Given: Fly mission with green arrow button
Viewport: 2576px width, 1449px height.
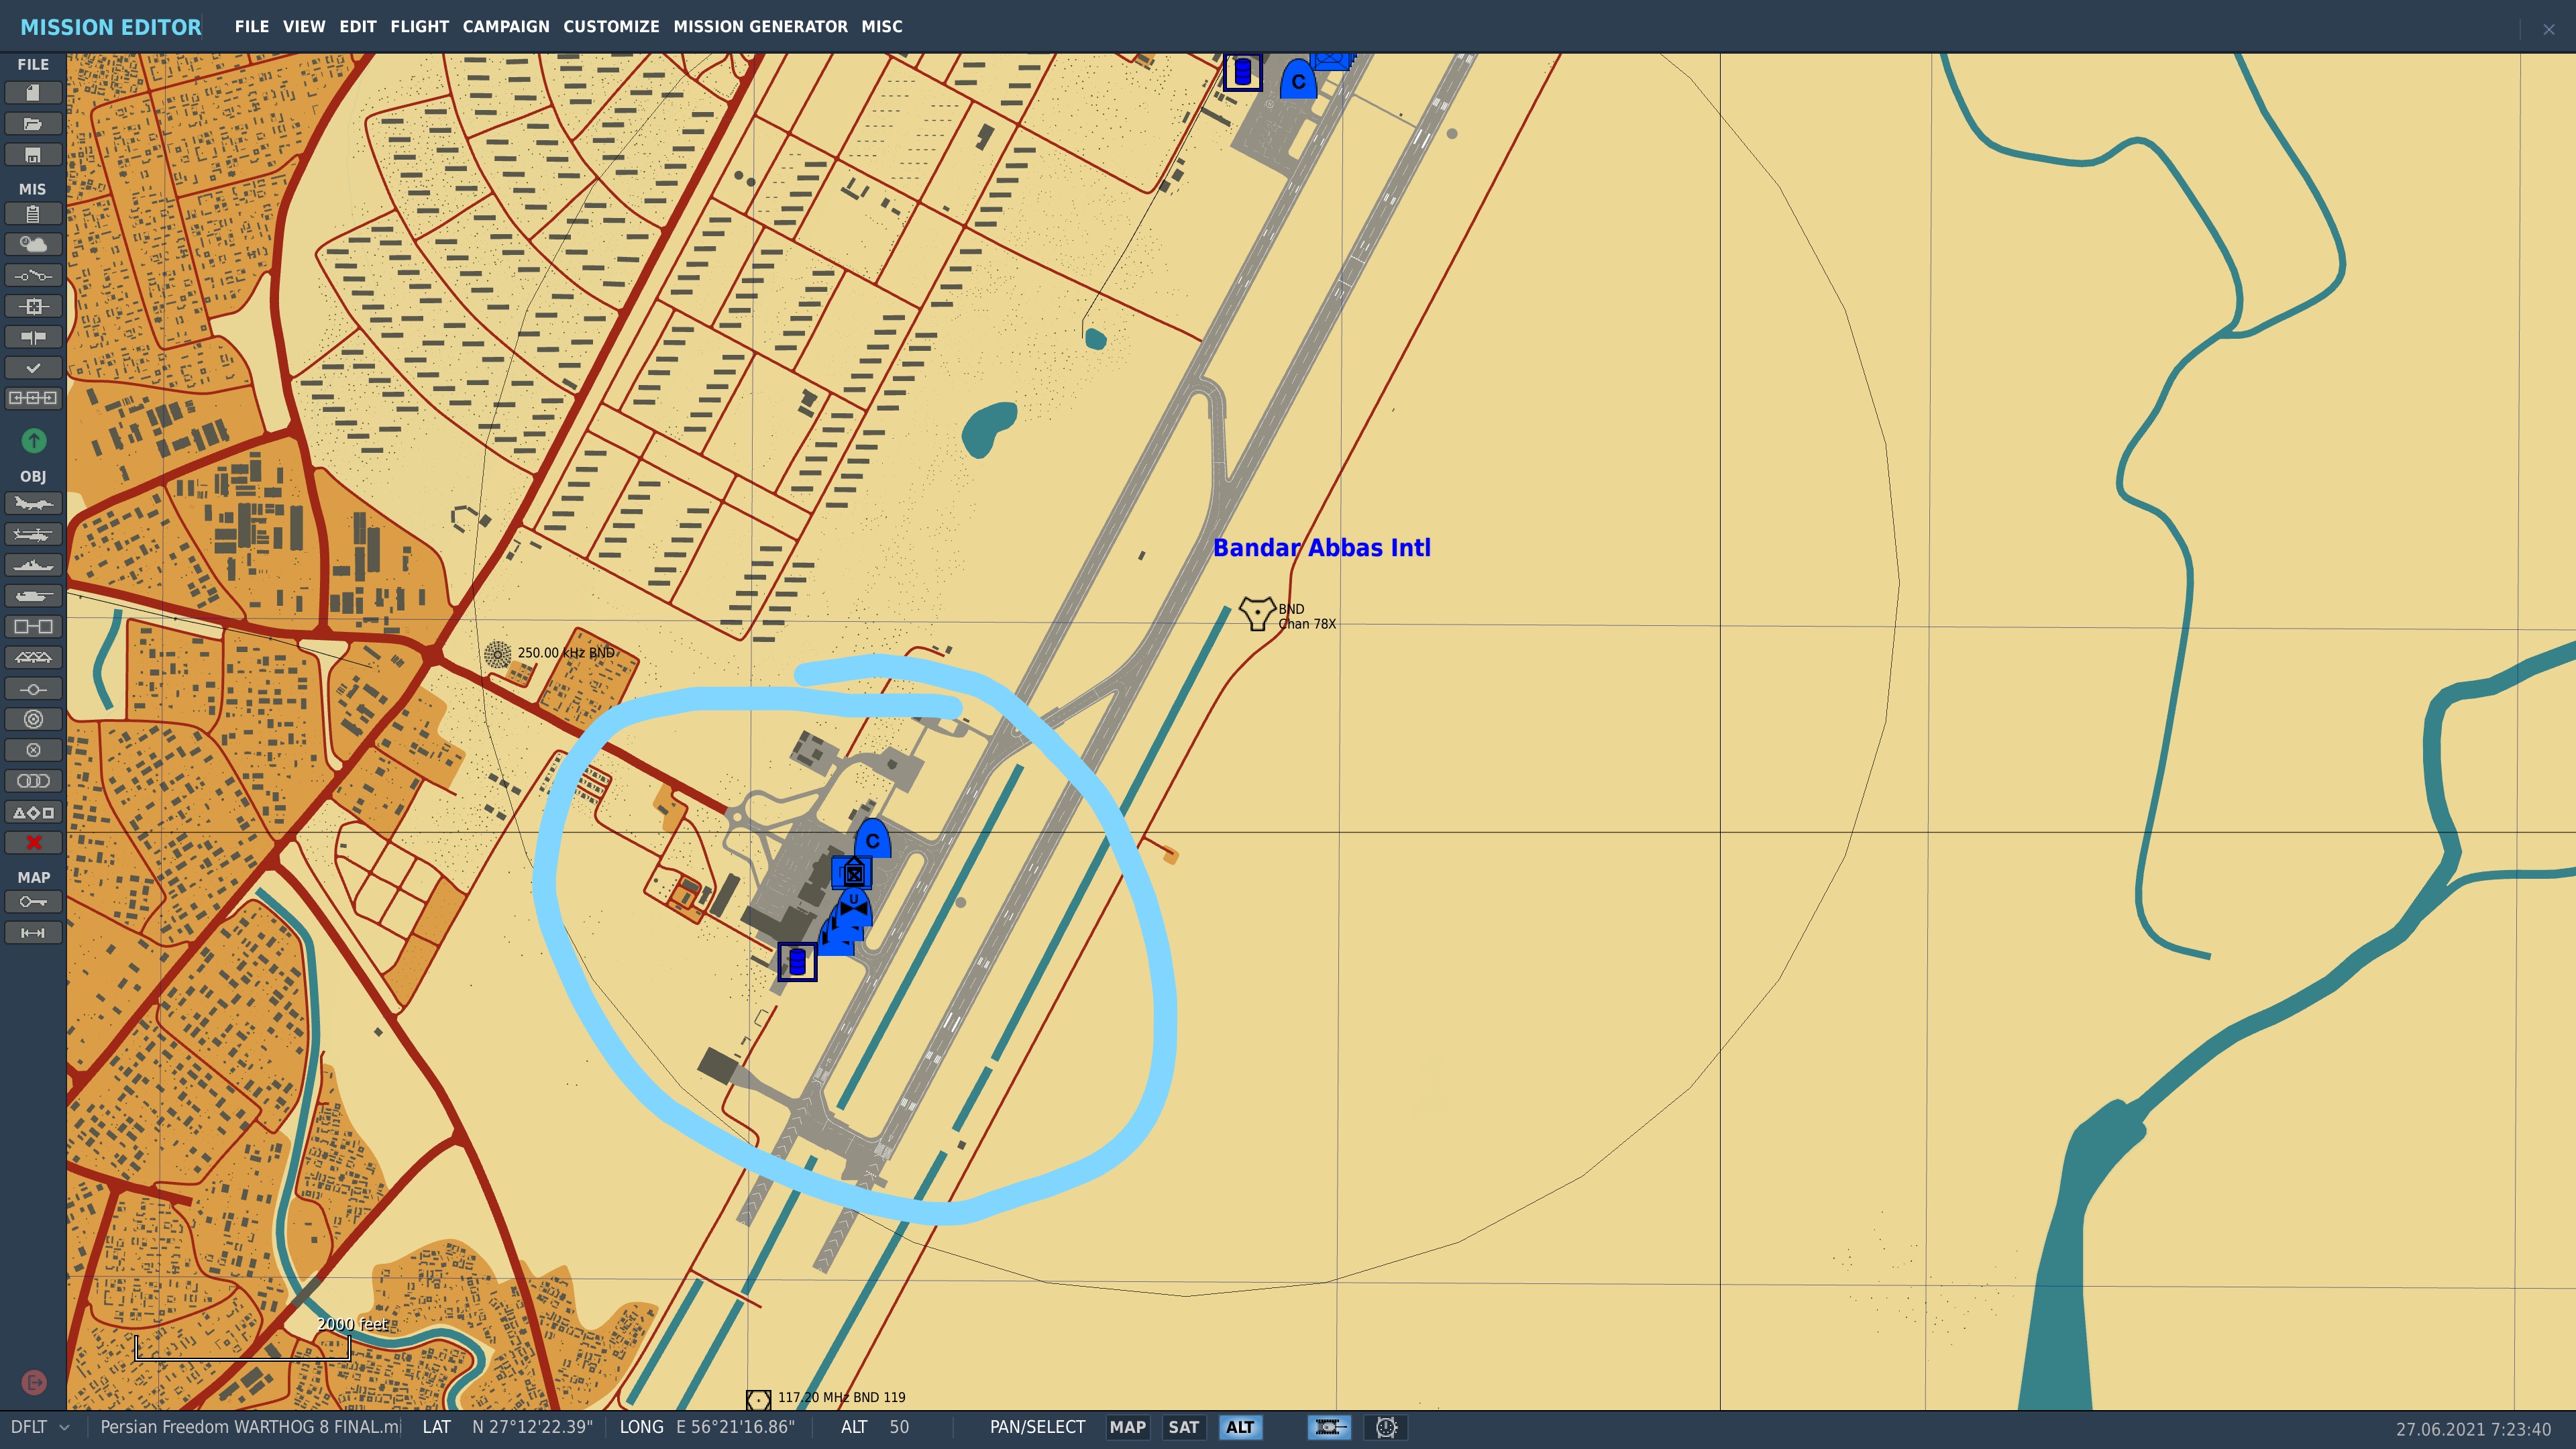Looking at the screenshot, I should pos(33,440).
